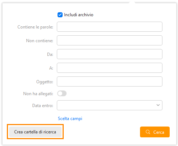Click the Da label text
This screenshot has width=178, height=146.
coord(50,54)
